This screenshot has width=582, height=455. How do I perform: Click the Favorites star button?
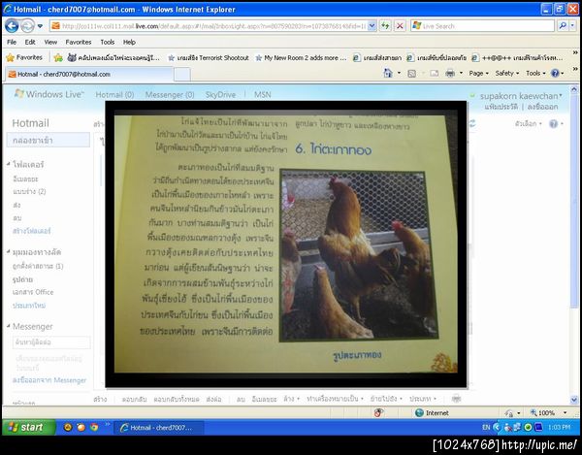(24, 57)
